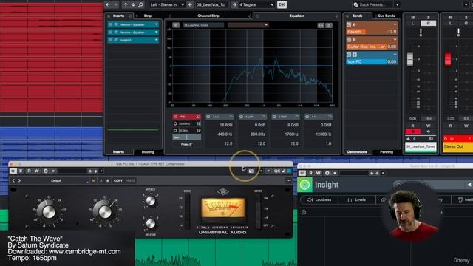
Task: Toggle the Guitar Bus send power button
Action: coord(349,39)
